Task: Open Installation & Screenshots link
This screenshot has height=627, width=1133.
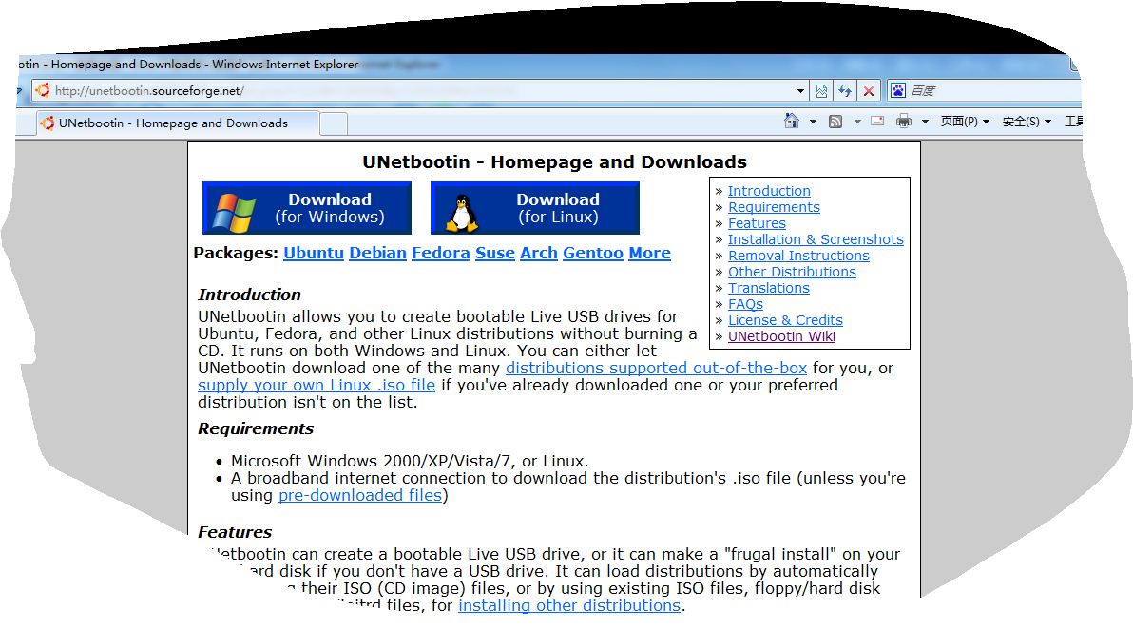Action: pos(816,239)
